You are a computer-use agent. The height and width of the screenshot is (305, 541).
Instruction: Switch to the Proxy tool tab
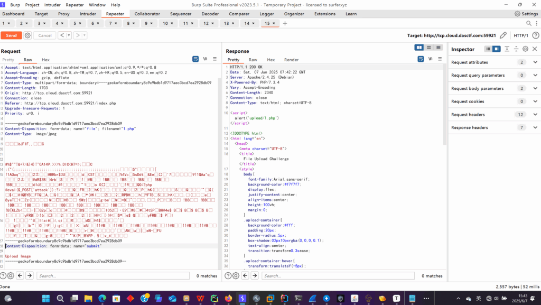click(64, 14)
